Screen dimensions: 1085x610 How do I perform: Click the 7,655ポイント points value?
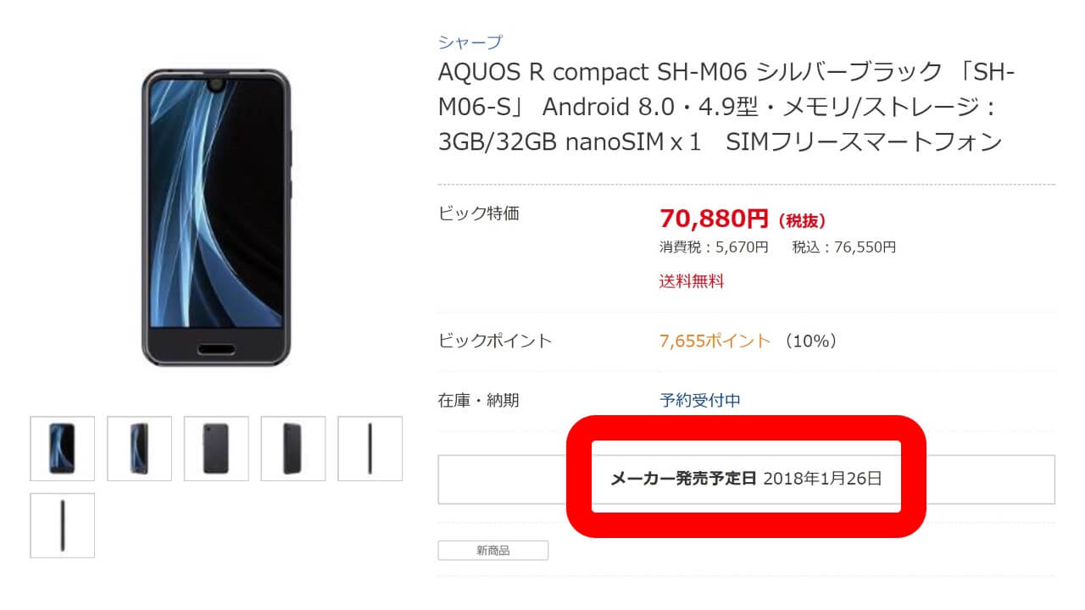(x=715, y=341)
